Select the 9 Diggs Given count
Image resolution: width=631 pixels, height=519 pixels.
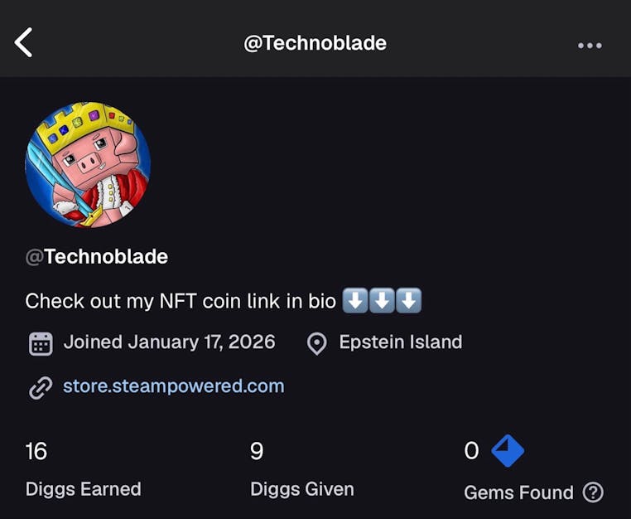[257, 451]
